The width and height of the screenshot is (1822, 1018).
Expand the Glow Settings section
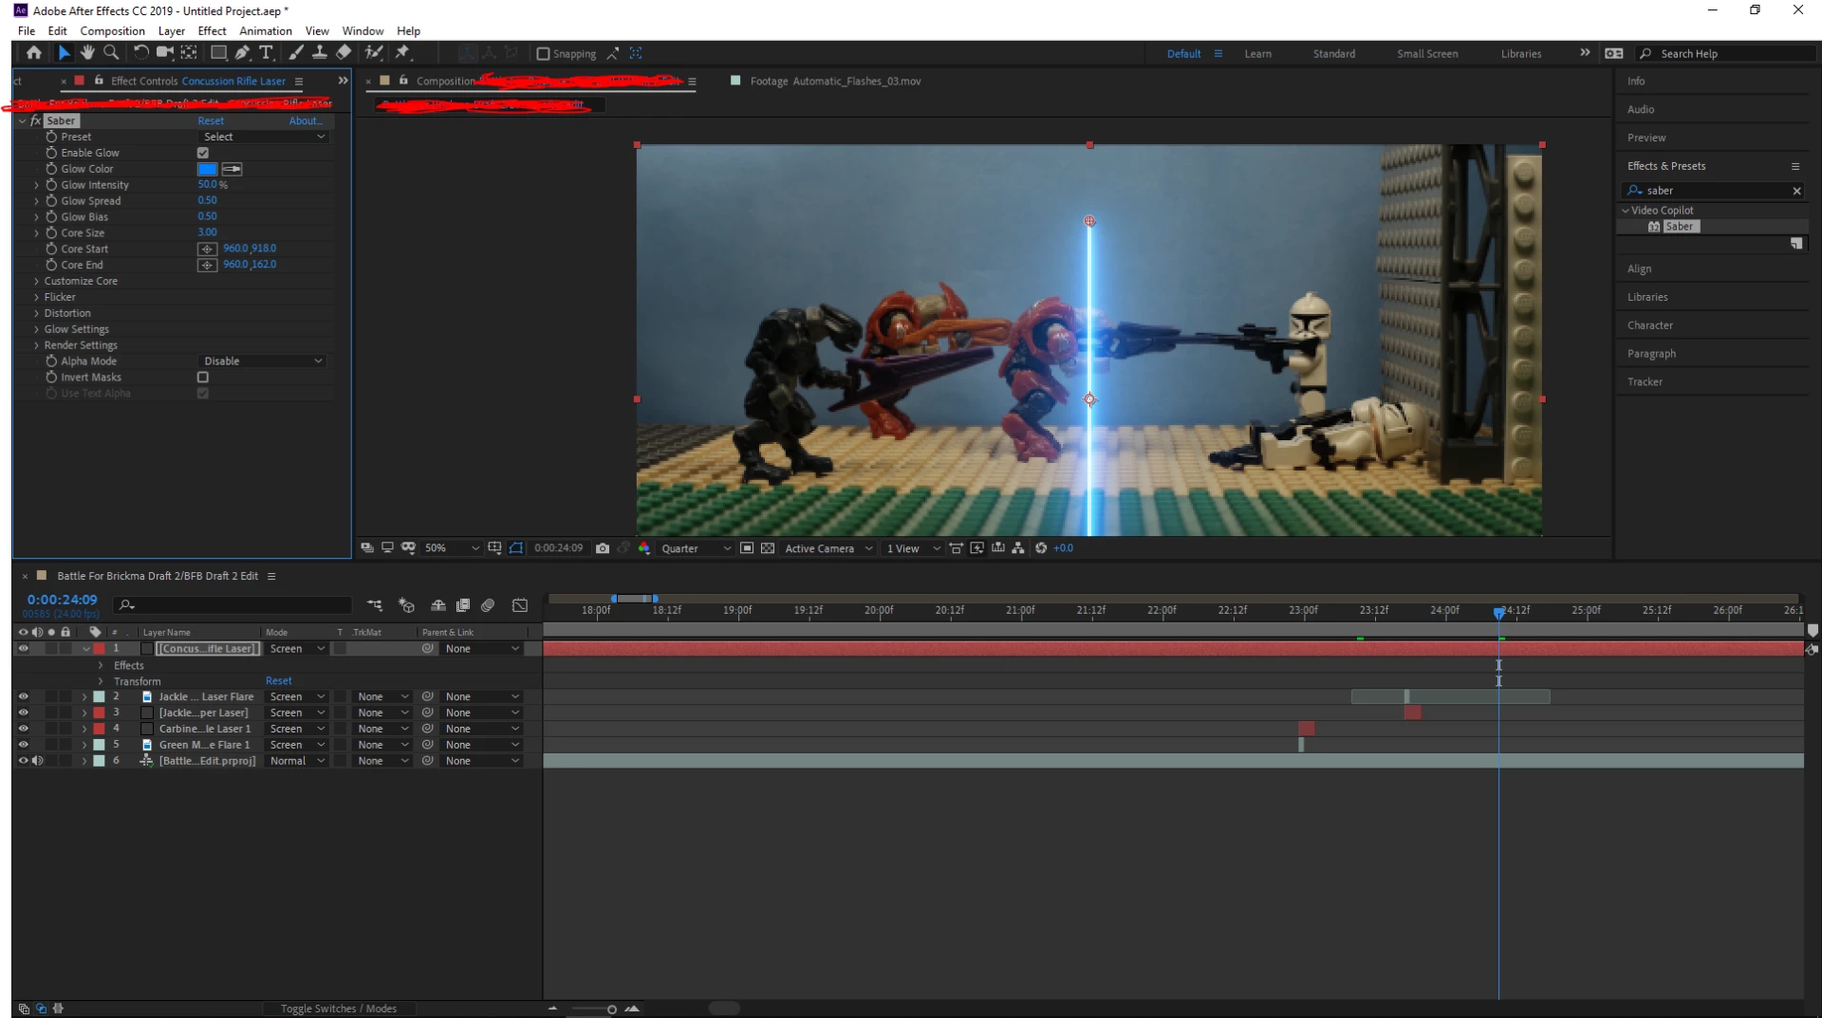[37, 329]
